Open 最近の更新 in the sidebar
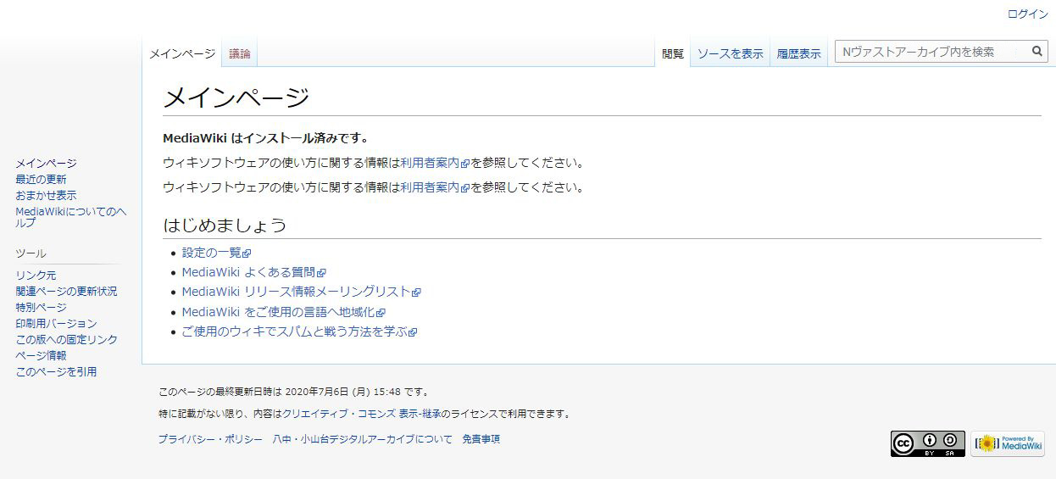The width and height of the screenshot is (1056, 479). [41, 179]
